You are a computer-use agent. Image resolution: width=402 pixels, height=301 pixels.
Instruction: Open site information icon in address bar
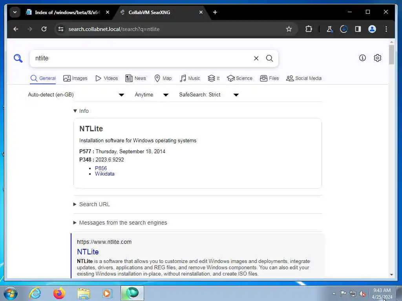[61, 29]
